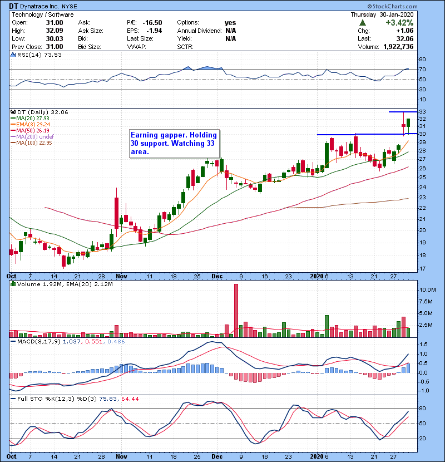This screenshot has height=462, width=445.
Task: Click the Volume 1.92M, EMA(20) 2.12M label
Action: (x=65, y=284)
